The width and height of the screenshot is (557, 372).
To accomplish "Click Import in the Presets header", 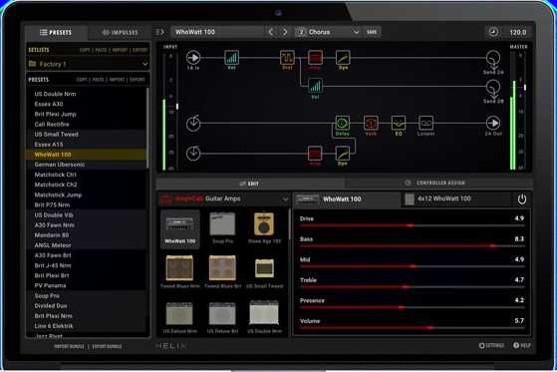I will point(117,80).
